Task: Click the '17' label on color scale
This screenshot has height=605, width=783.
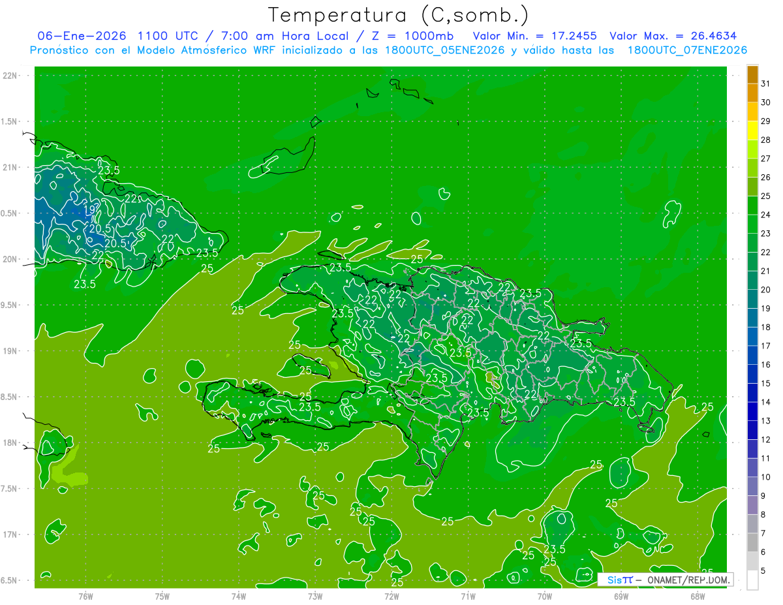Action: click(x=766, y=346)
